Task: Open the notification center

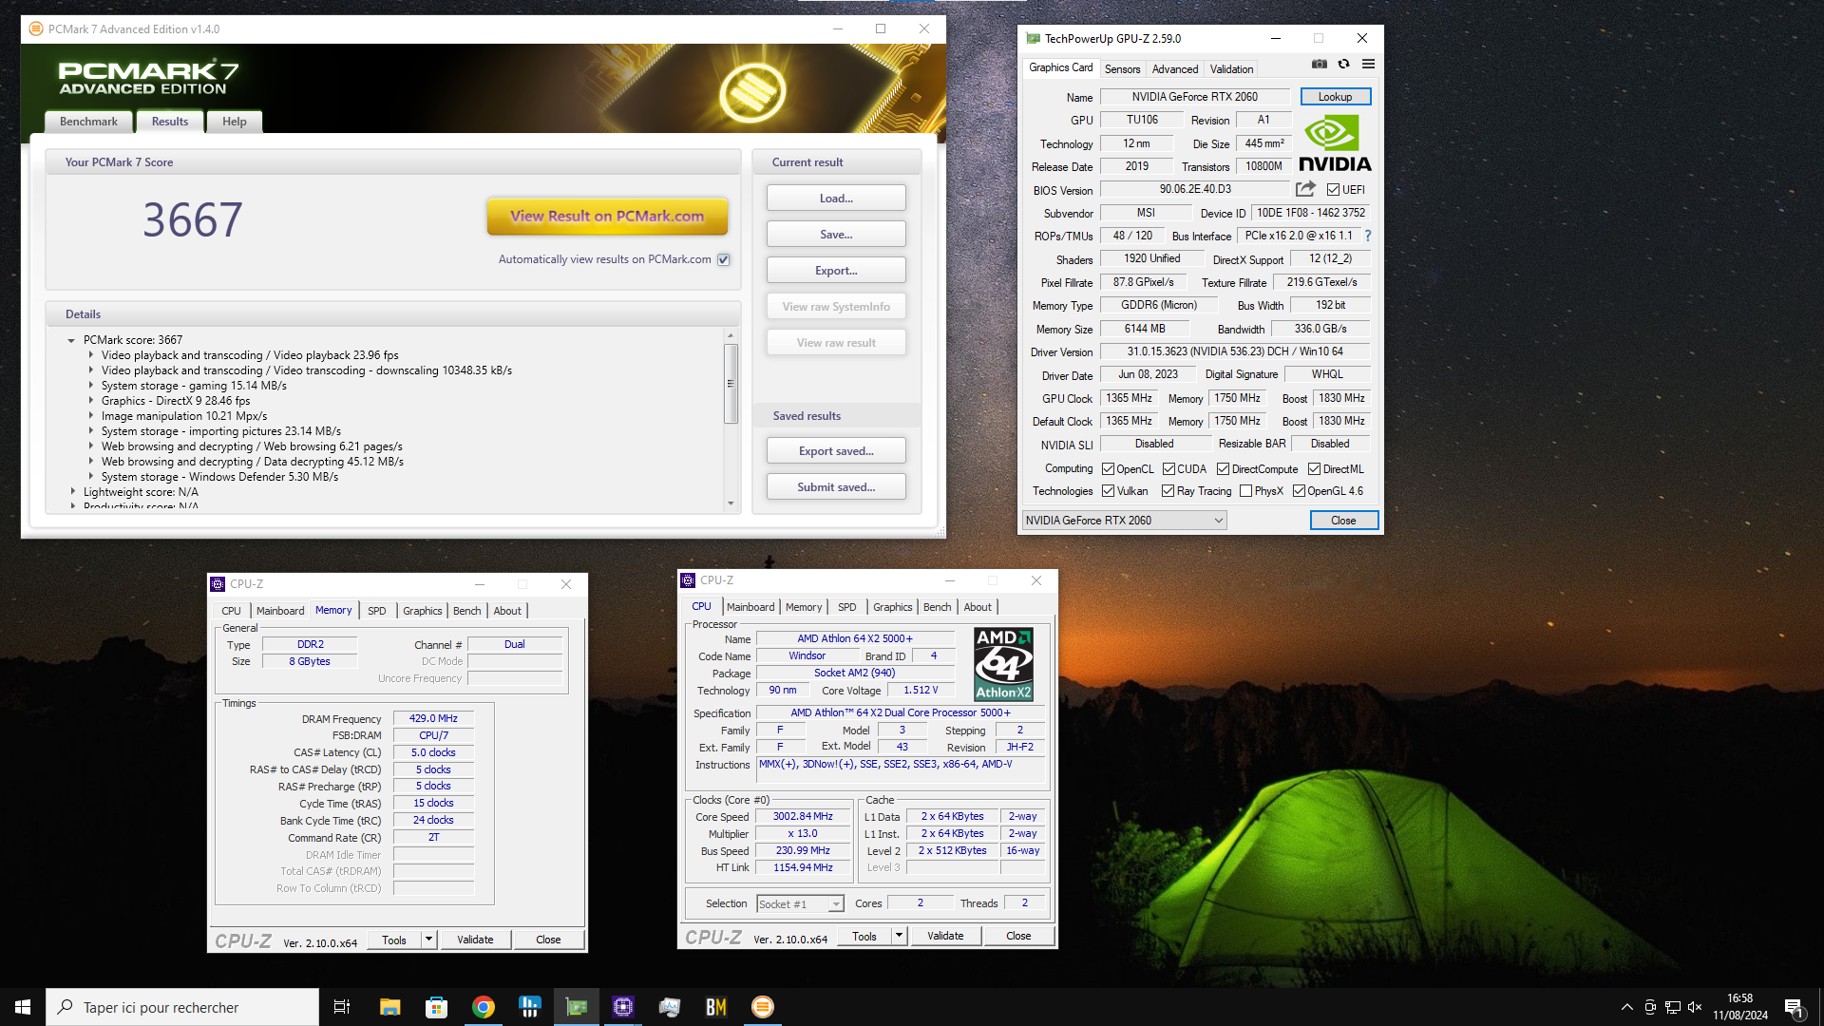Action: tap(1794, 1007)
